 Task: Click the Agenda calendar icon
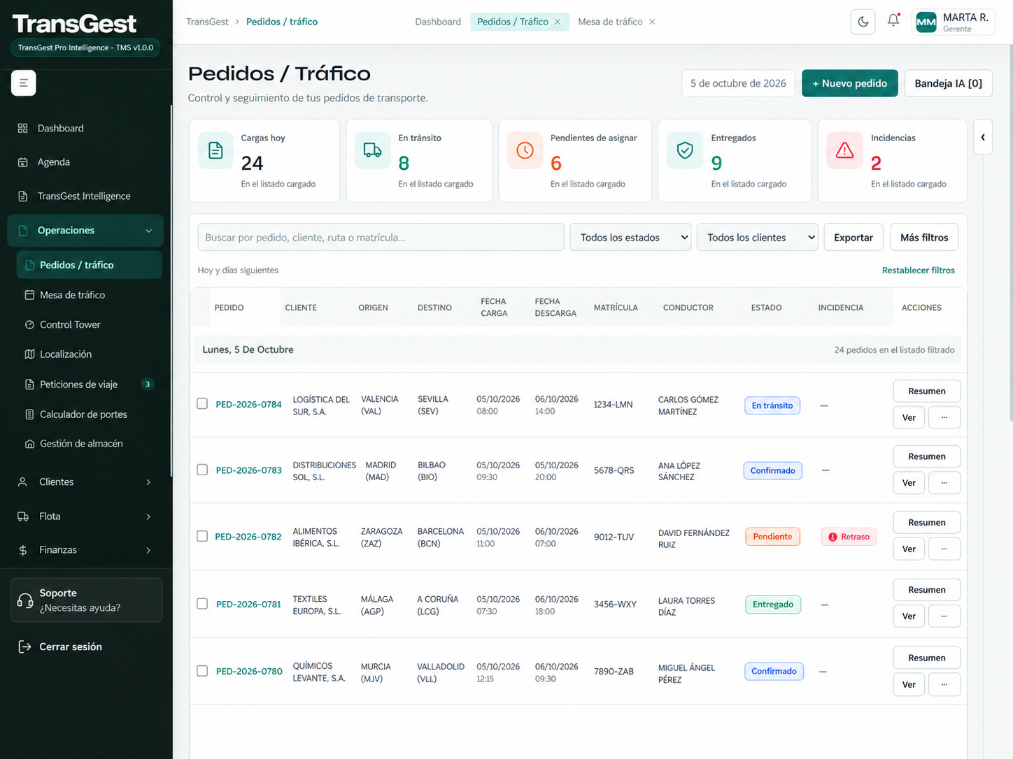point(23,162)
